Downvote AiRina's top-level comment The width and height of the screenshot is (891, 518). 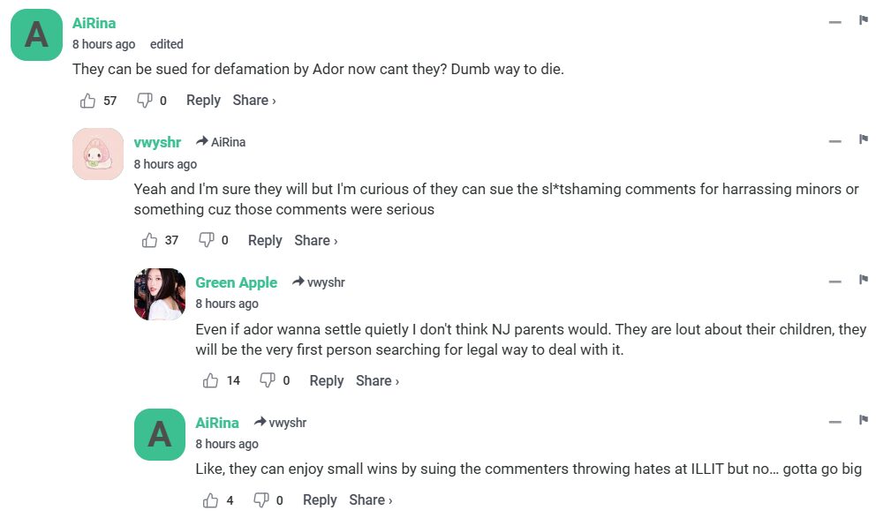[x=144, y=101]
